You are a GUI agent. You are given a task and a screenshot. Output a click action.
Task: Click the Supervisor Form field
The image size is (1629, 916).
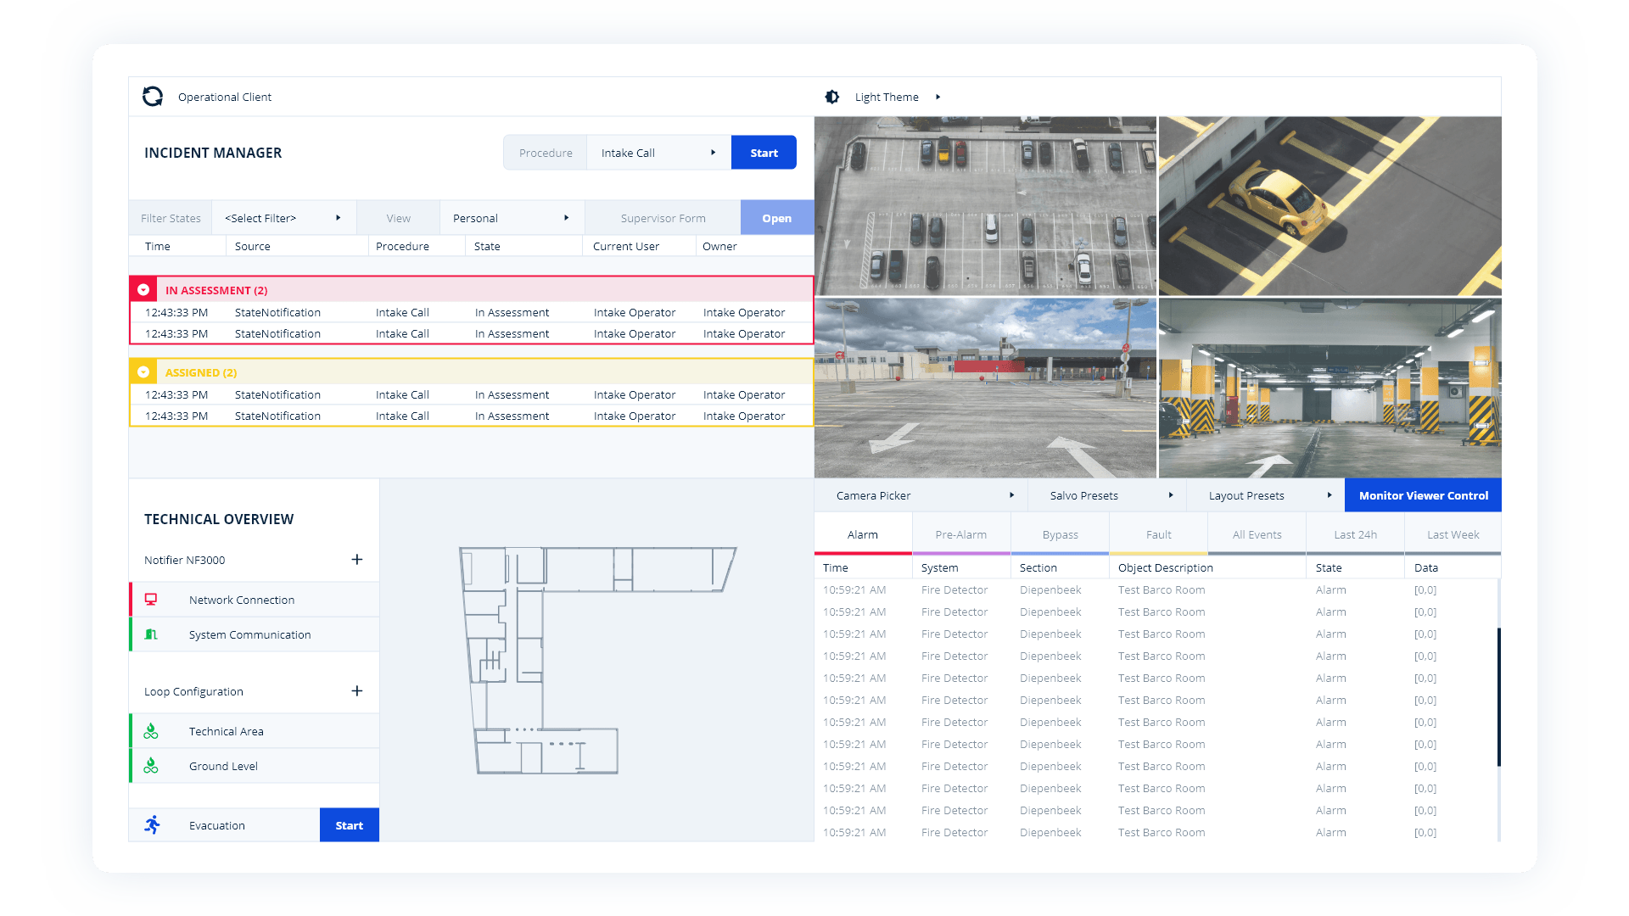[x=663, y=218]
